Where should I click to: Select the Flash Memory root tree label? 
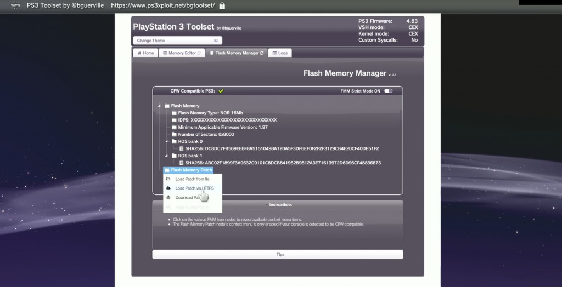[185, 106]
